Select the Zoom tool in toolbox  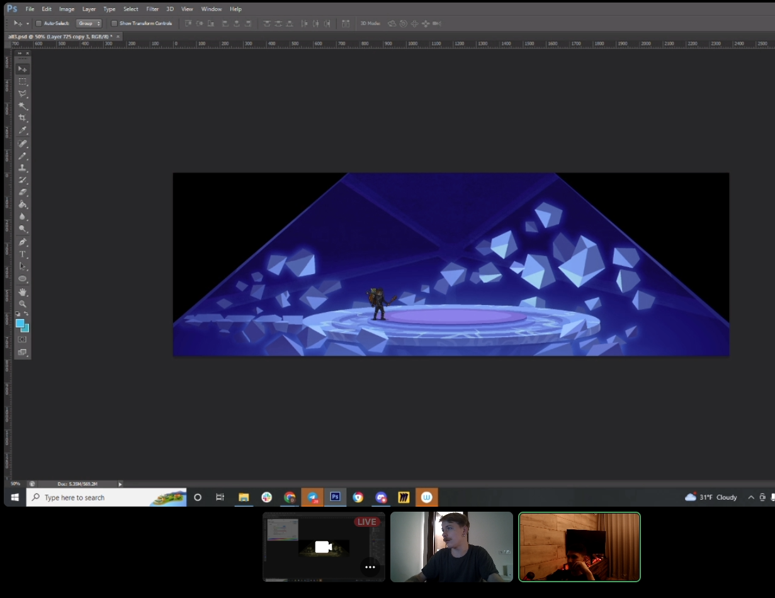coord(23,304)
